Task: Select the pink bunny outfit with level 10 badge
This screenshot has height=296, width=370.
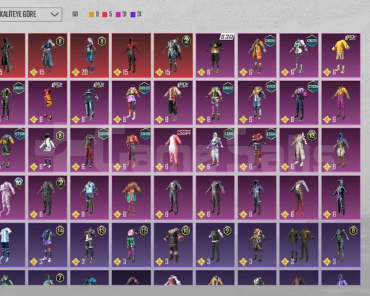Action: coord(12,197)
